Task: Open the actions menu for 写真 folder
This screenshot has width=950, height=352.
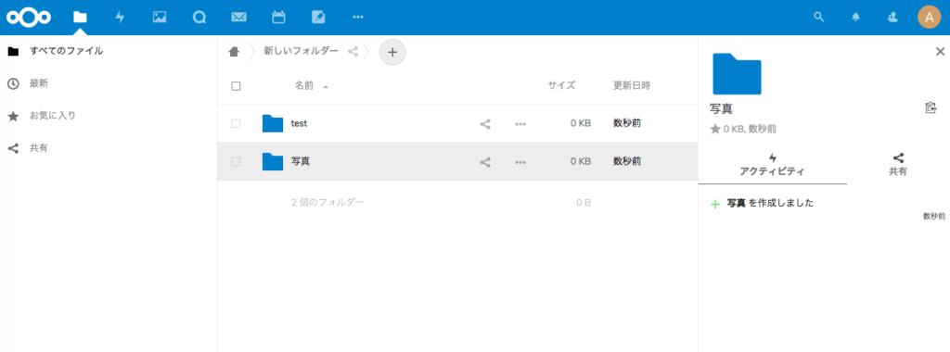Action: (520, 162)
